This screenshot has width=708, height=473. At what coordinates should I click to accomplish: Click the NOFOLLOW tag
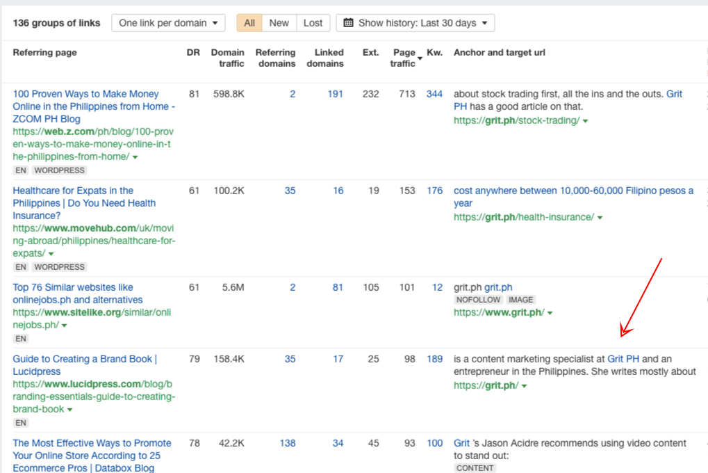click(478, 300)
